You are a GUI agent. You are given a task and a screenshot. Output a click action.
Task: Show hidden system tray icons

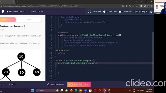pos(126,90)
